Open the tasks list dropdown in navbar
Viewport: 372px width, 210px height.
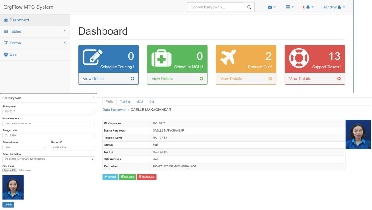coord(290,7)
